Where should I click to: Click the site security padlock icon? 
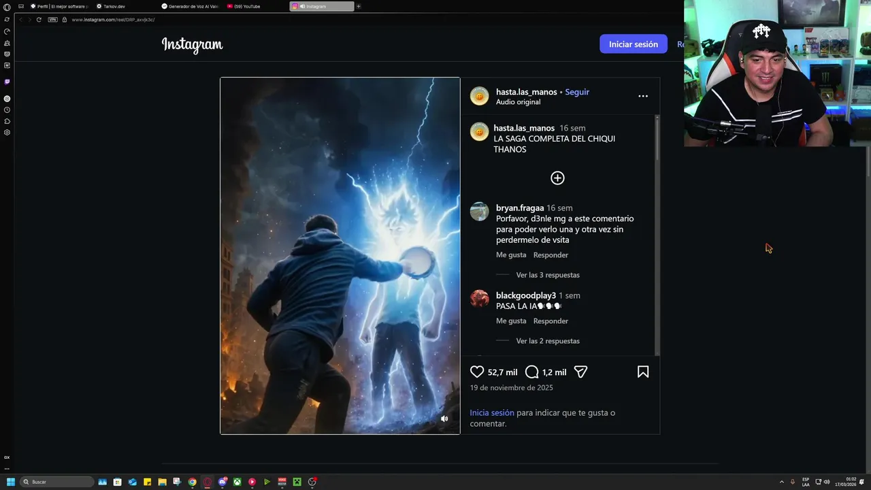(65, 20)
